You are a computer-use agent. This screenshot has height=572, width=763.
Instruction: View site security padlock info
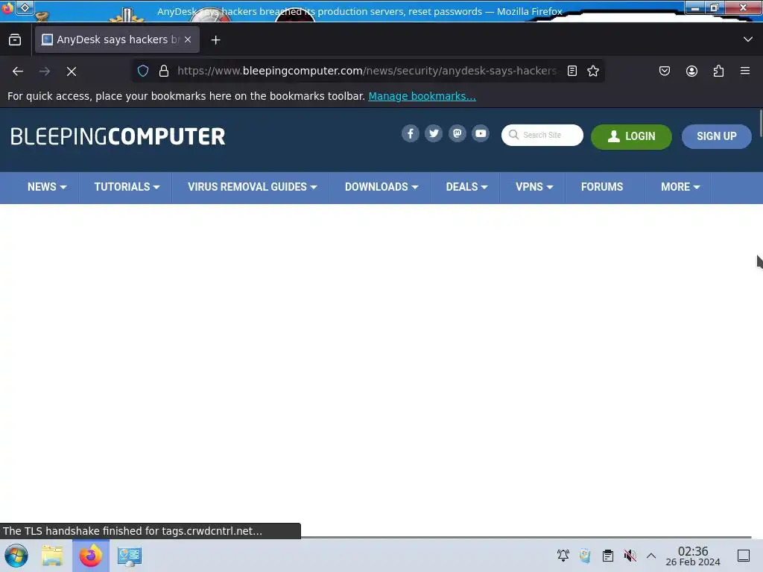164,71
